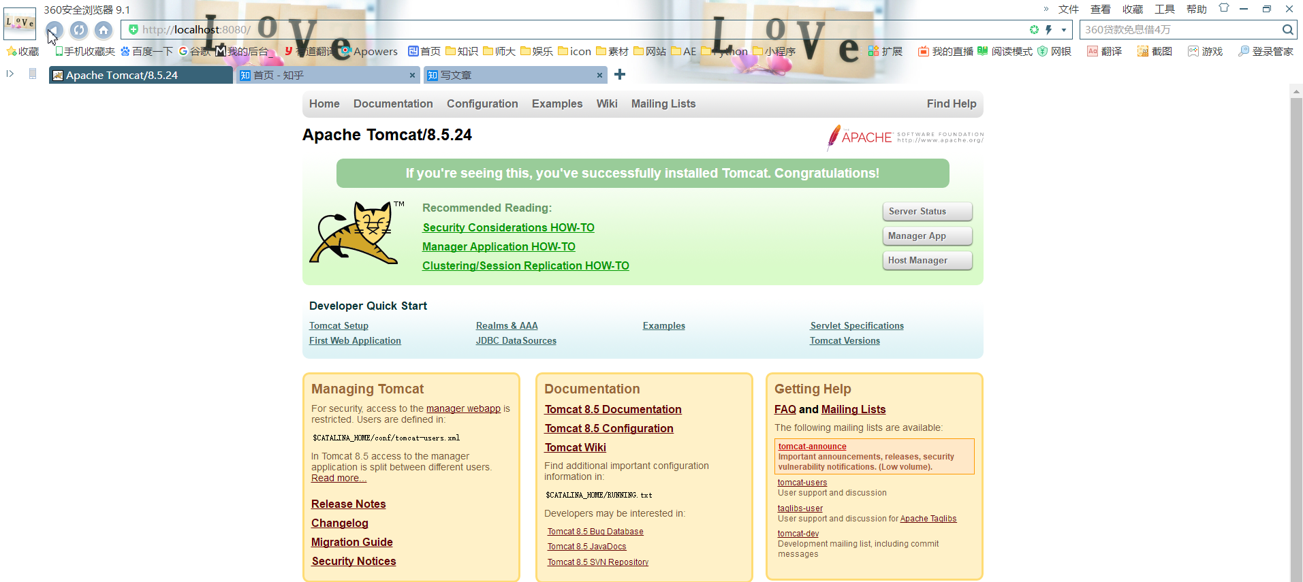Toggle the lightning speed mode icon

click(x=1049, y=30)
